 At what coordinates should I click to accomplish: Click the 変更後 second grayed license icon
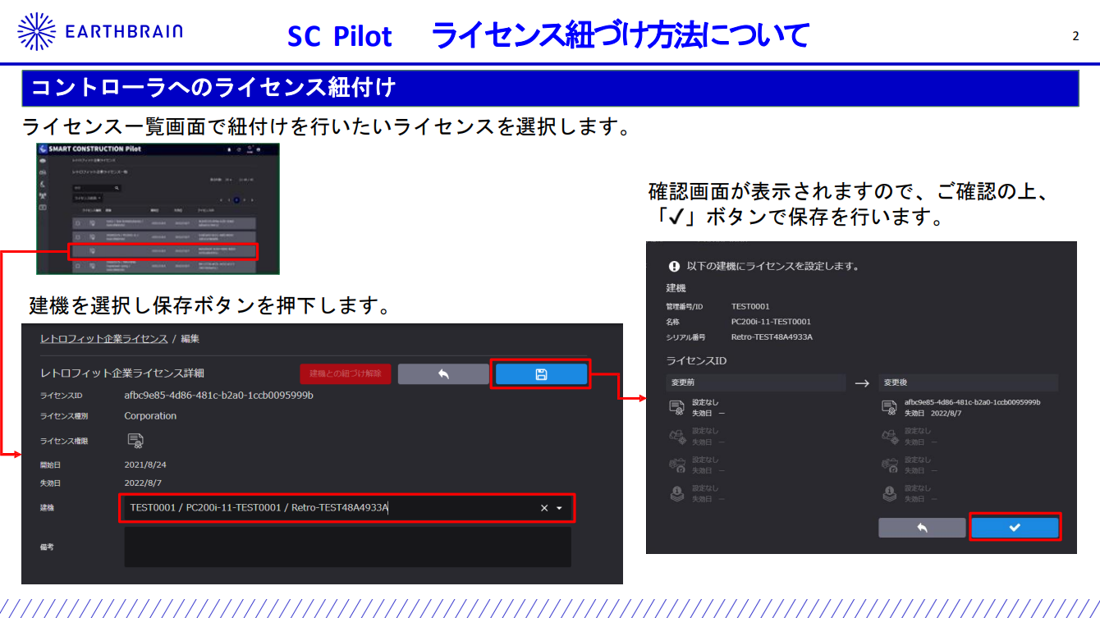click(890, 436)
